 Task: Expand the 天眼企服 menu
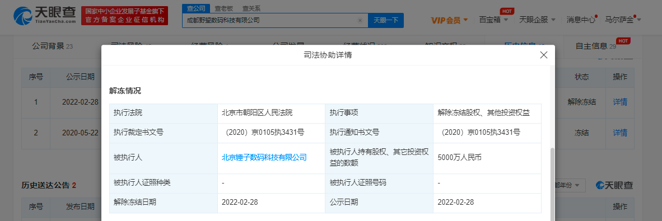coord(537,20)
